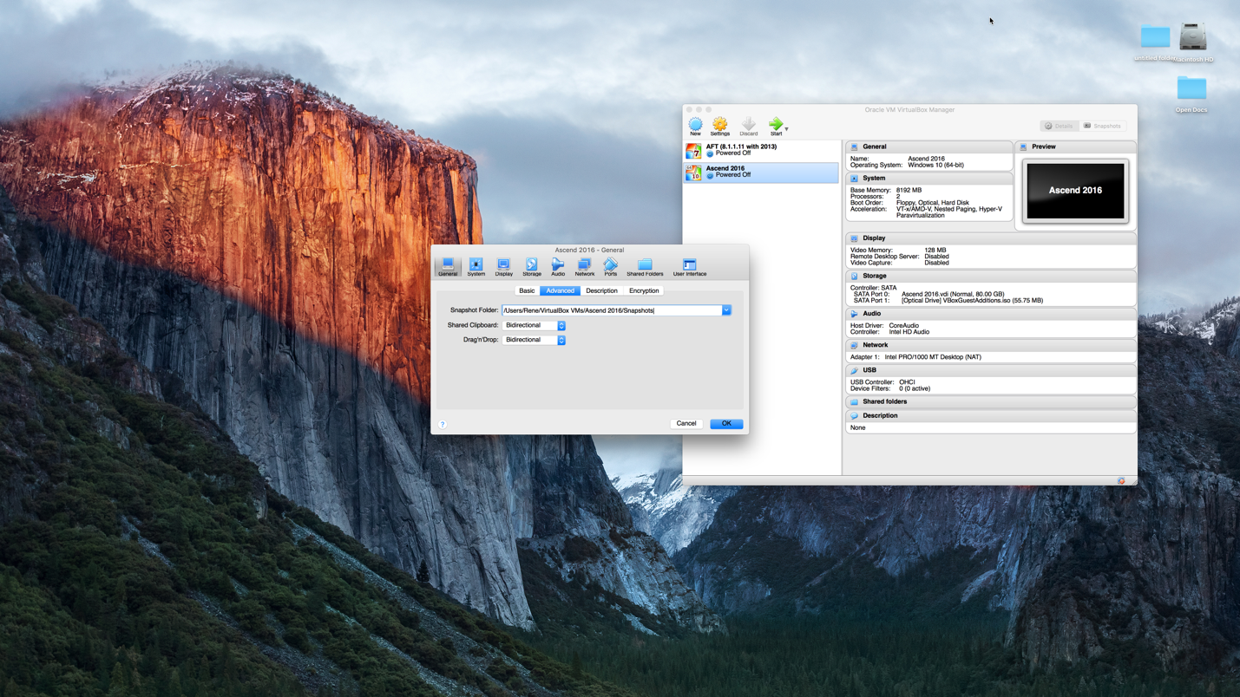This screenshot has height=697, width=1240.
Task: Click the Discard toolbar icon
Action: click(x=749, y=127)
